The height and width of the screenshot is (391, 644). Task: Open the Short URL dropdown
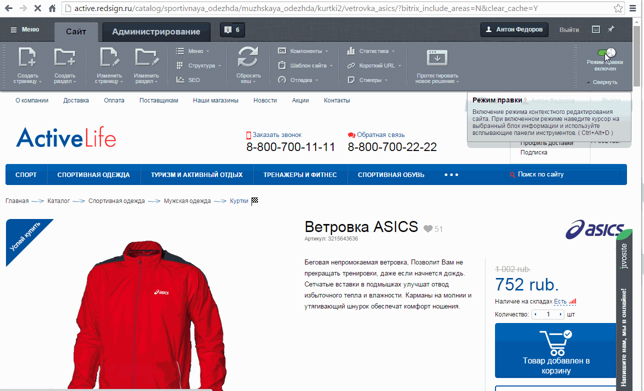tap(373, 65)
